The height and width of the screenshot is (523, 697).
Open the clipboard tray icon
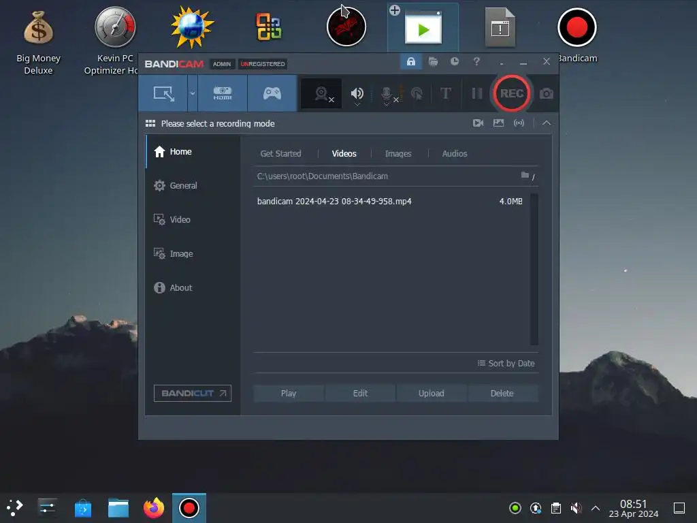click(555, 508)
